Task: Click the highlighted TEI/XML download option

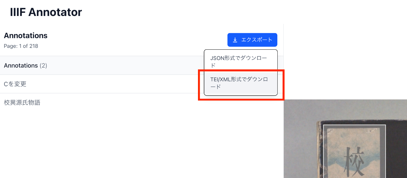Action: [240, 82]
